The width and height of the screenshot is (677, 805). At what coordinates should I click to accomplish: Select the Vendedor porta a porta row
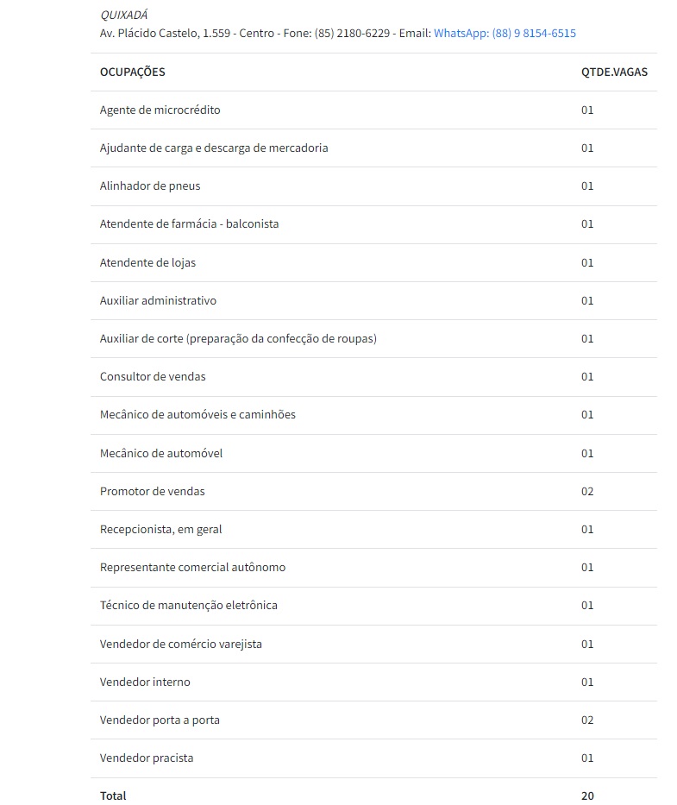(x=160, y=720)
